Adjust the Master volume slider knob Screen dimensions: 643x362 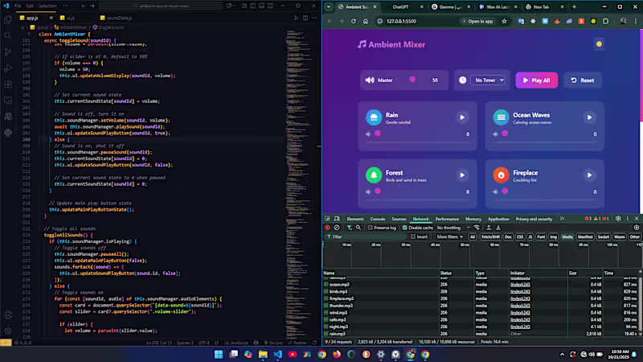point(412,80)
